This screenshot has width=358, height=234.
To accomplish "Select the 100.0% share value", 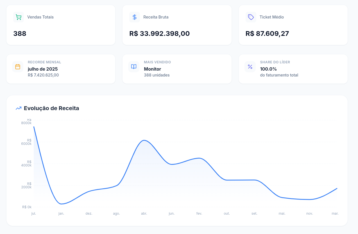I will point(268,69).
